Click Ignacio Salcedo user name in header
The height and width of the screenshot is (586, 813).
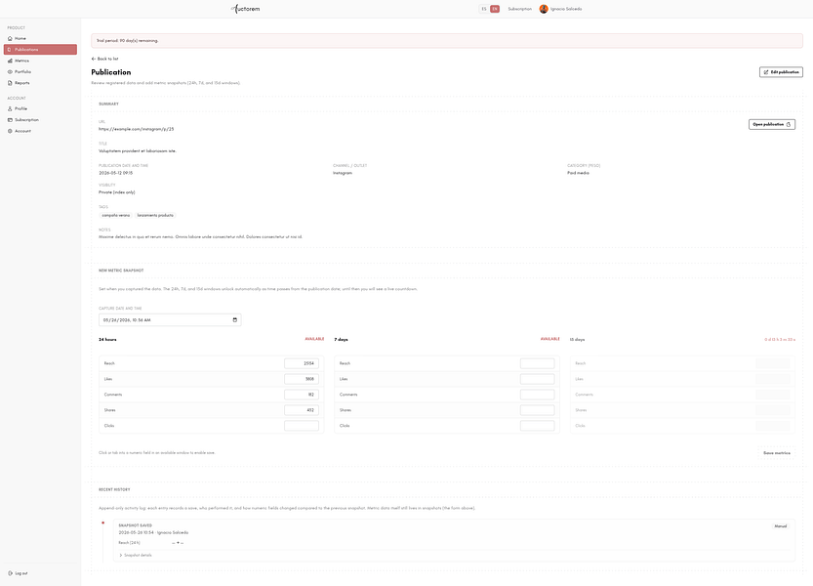pyautogui.click(x=566, y=9)
